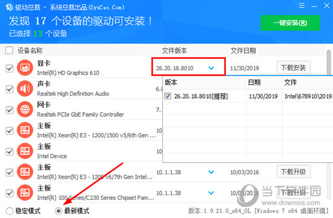Click motherboard icon for Xeon E3 v6/7th Gen
Viewport: 333px width, 218px height.
click(25, 172)
